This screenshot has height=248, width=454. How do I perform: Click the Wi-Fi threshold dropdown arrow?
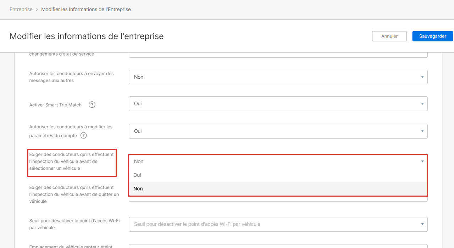tap(422, 224)
